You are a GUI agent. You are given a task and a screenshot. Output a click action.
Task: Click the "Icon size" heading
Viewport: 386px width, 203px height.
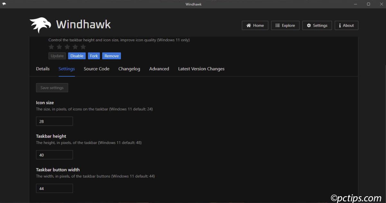(x=45, y=102)
